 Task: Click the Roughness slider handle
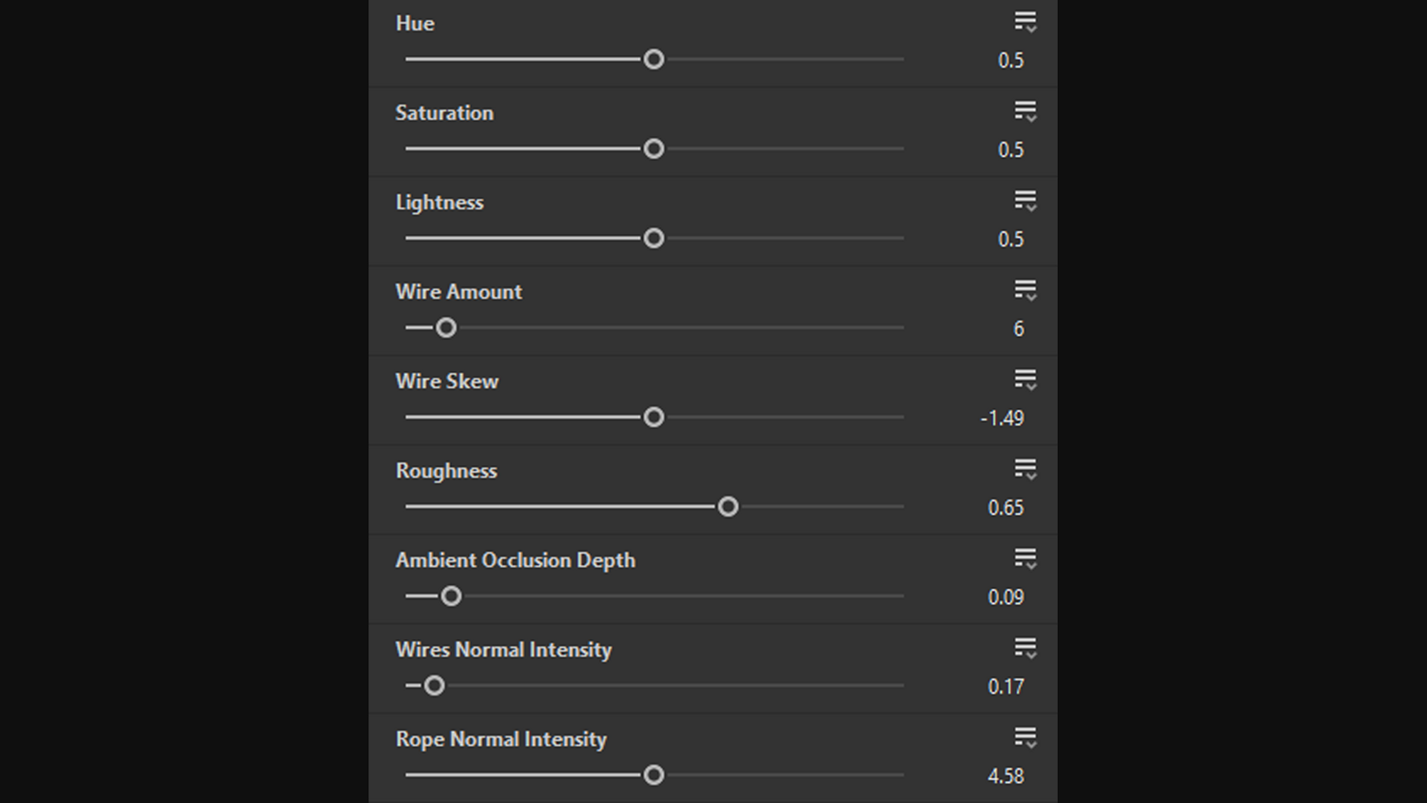(x=728, y=507)
